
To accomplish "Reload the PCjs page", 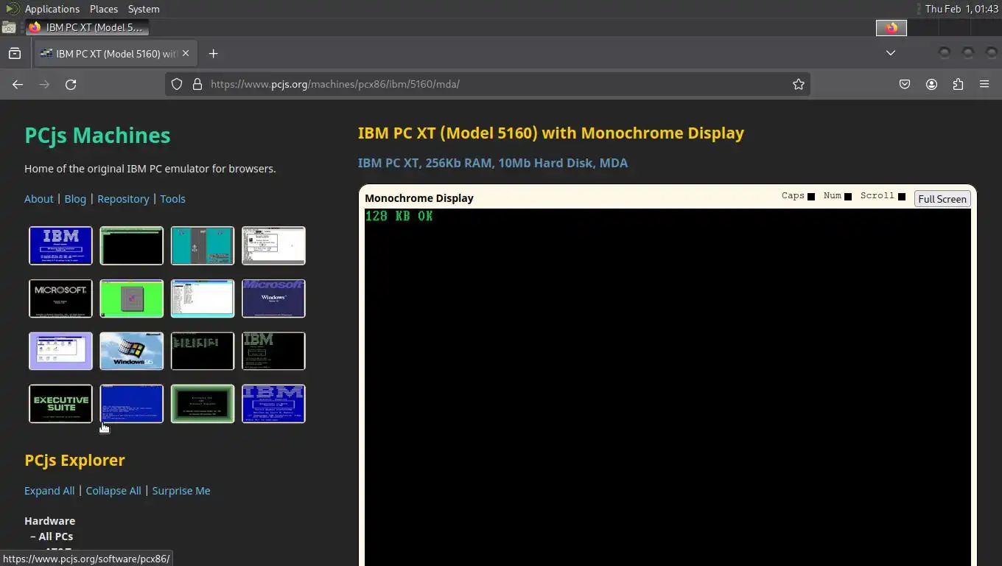I will [x=71, y=84].
